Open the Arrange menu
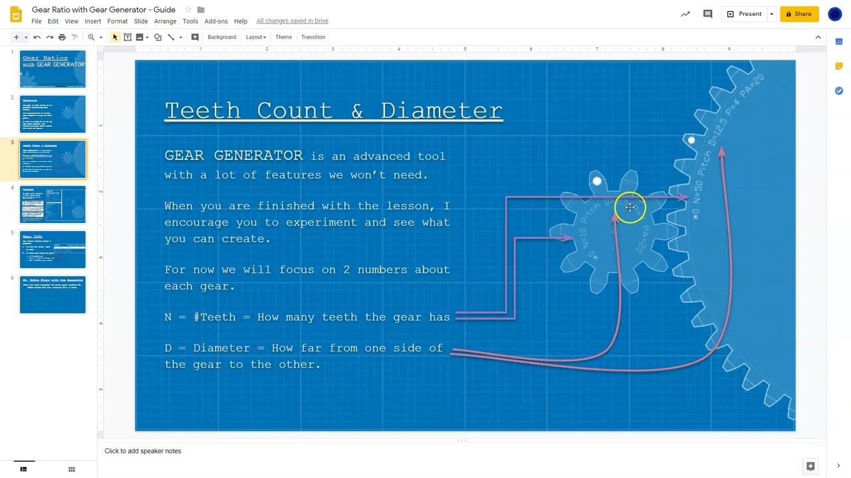 (166, 21)
